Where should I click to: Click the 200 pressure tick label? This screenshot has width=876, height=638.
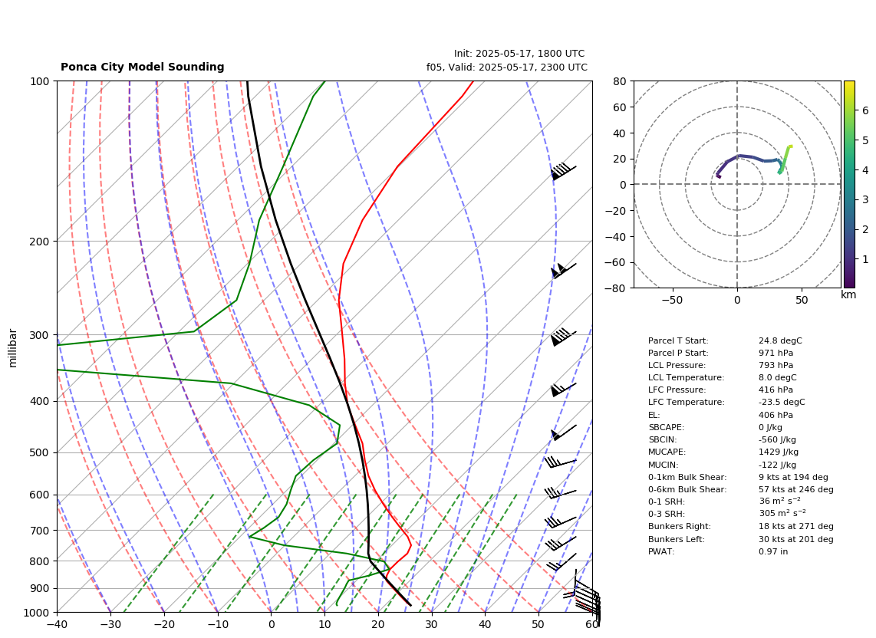pos(40,242)
